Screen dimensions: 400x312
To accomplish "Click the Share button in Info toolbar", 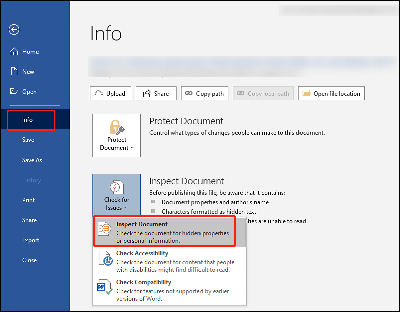I will coord(156,93).
